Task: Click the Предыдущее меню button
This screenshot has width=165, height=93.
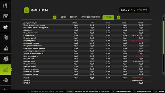Action: click(121, 91)
